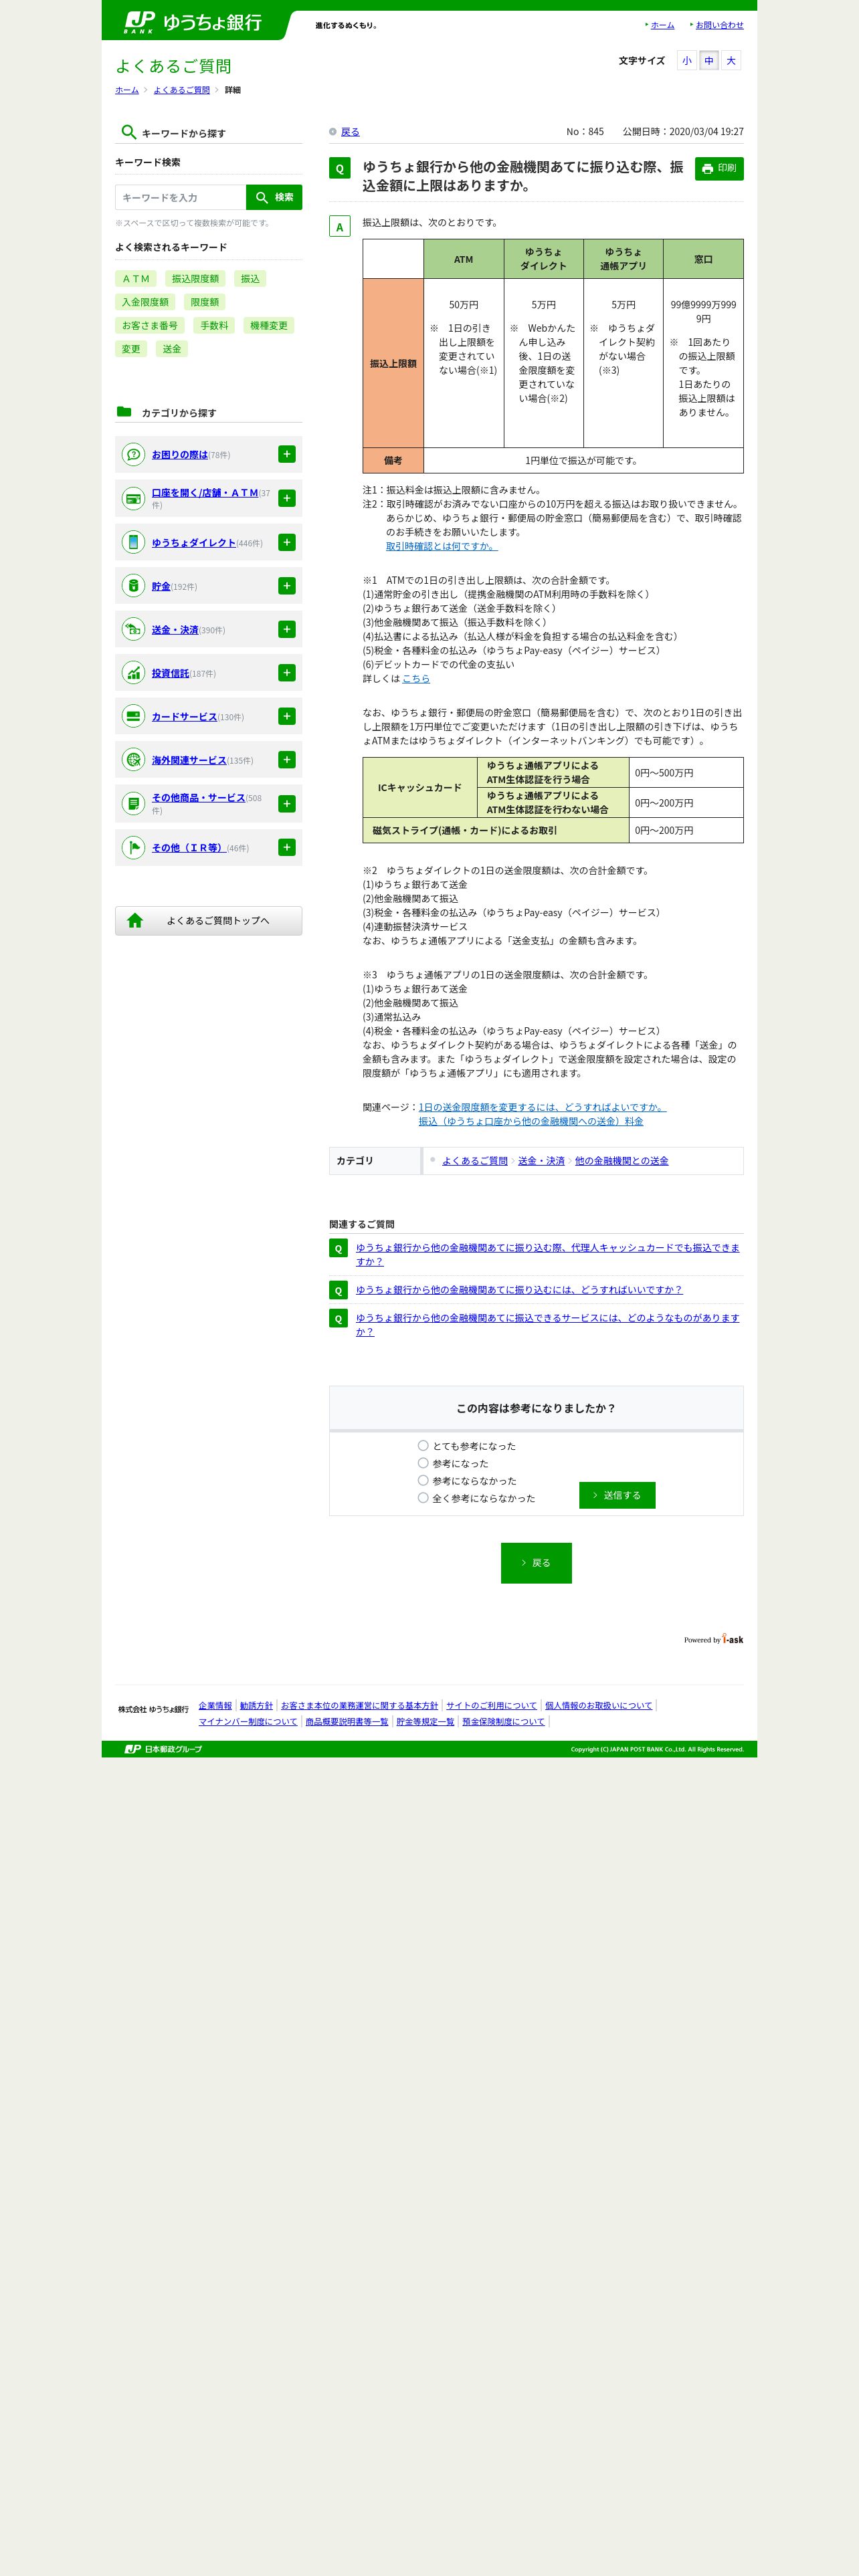The width and height of the screenshot is (859, 2576).
Task: Select とても参考になった radio option
Action: (x=423, y=1445)
